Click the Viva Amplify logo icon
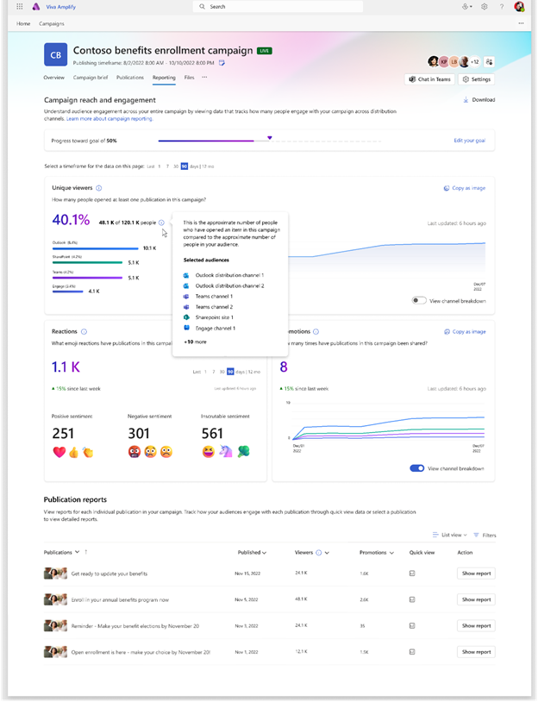The width and height of the screenshot is (538, 702). coord(36,7)
